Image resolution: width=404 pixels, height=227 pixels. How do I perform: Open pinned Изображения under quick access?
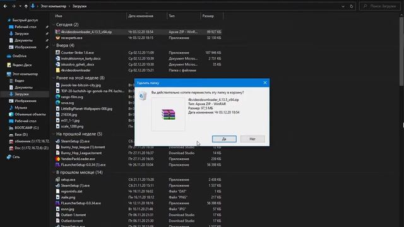[25, 47]
